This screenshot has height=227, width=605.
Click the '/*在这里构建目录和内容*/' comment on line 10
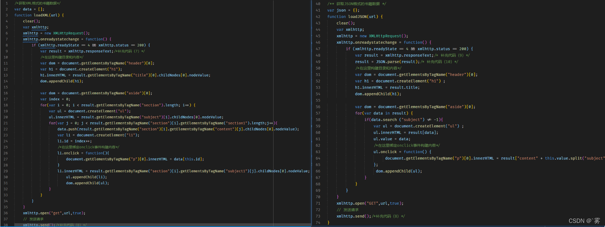pos(62,57)
